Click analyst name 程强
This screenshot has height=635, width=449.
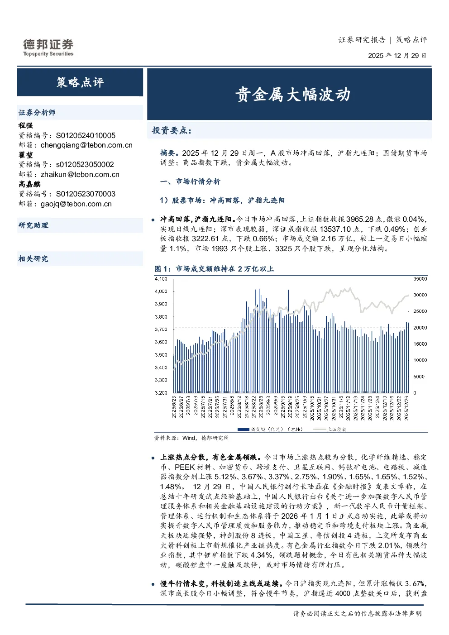tap(25, 125)
